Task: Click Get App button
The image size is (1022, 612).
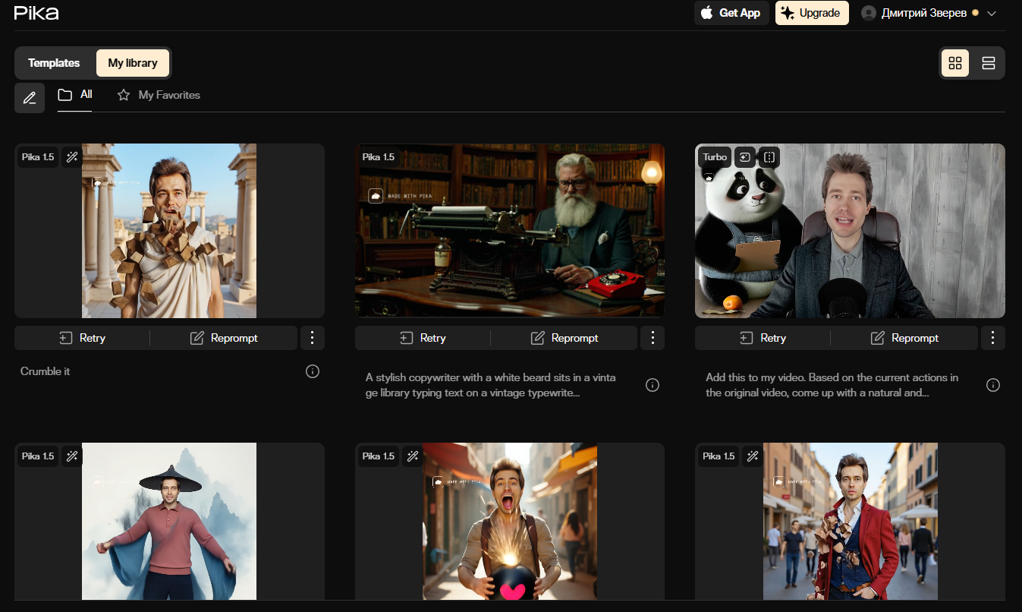Action: point(731,13)
